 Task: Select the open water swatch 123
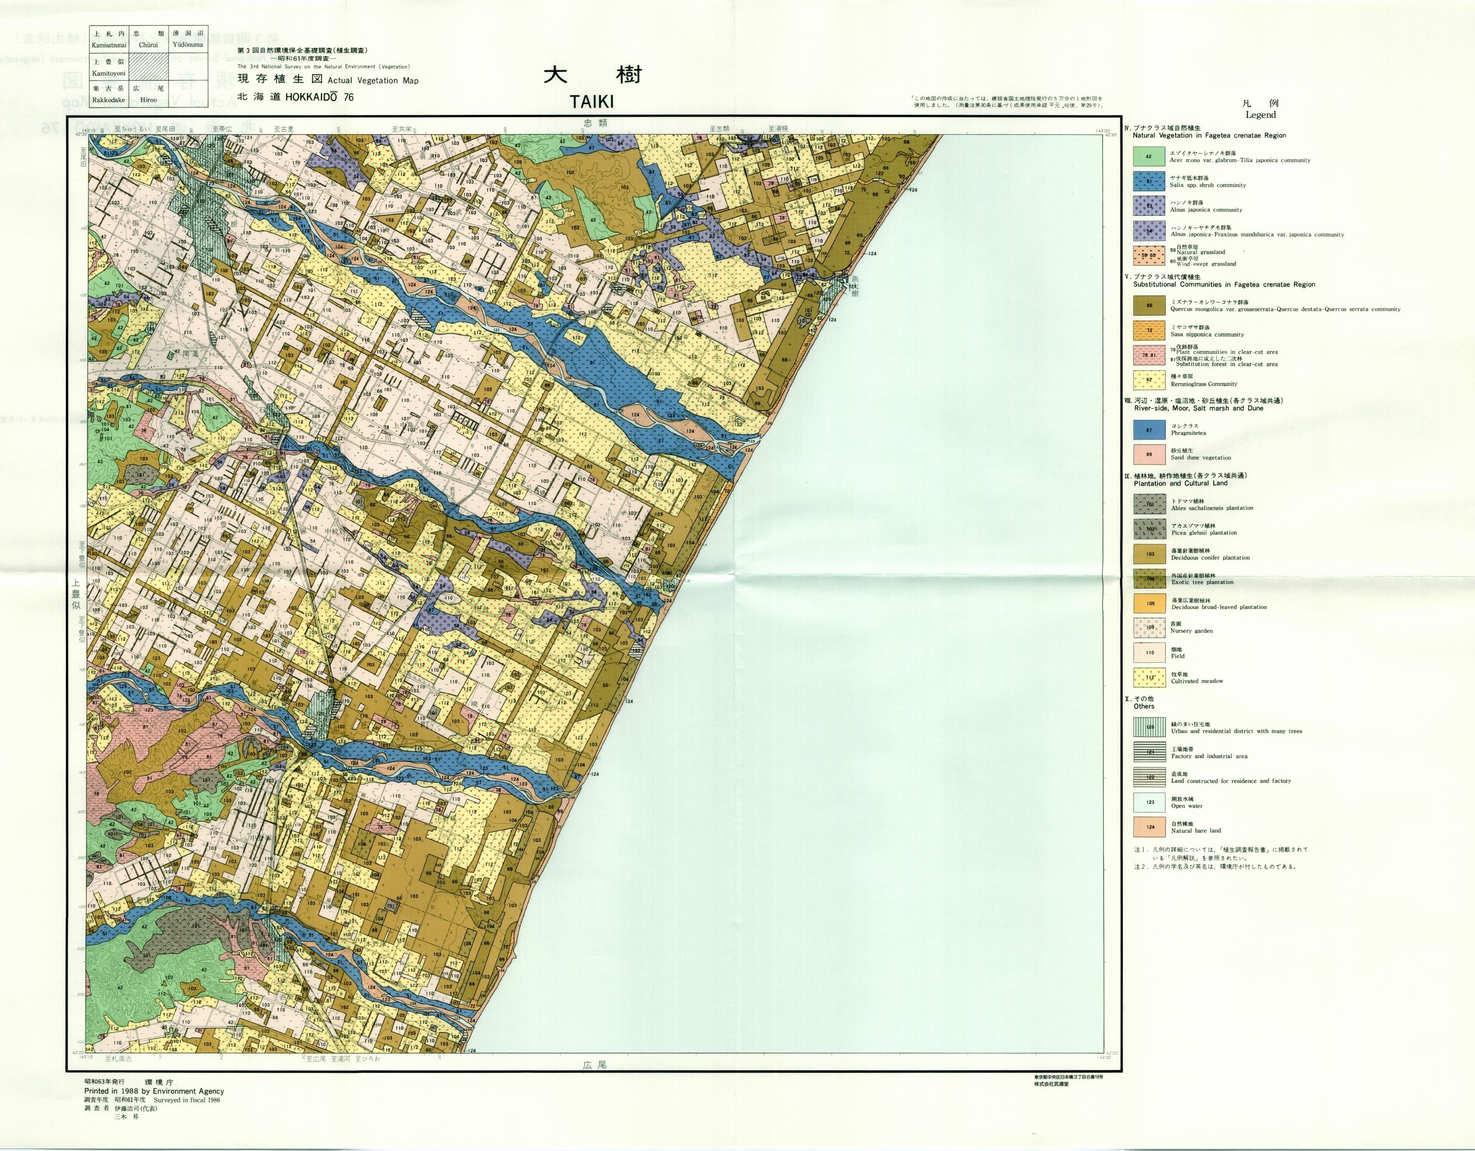[x=1150, y=802]
